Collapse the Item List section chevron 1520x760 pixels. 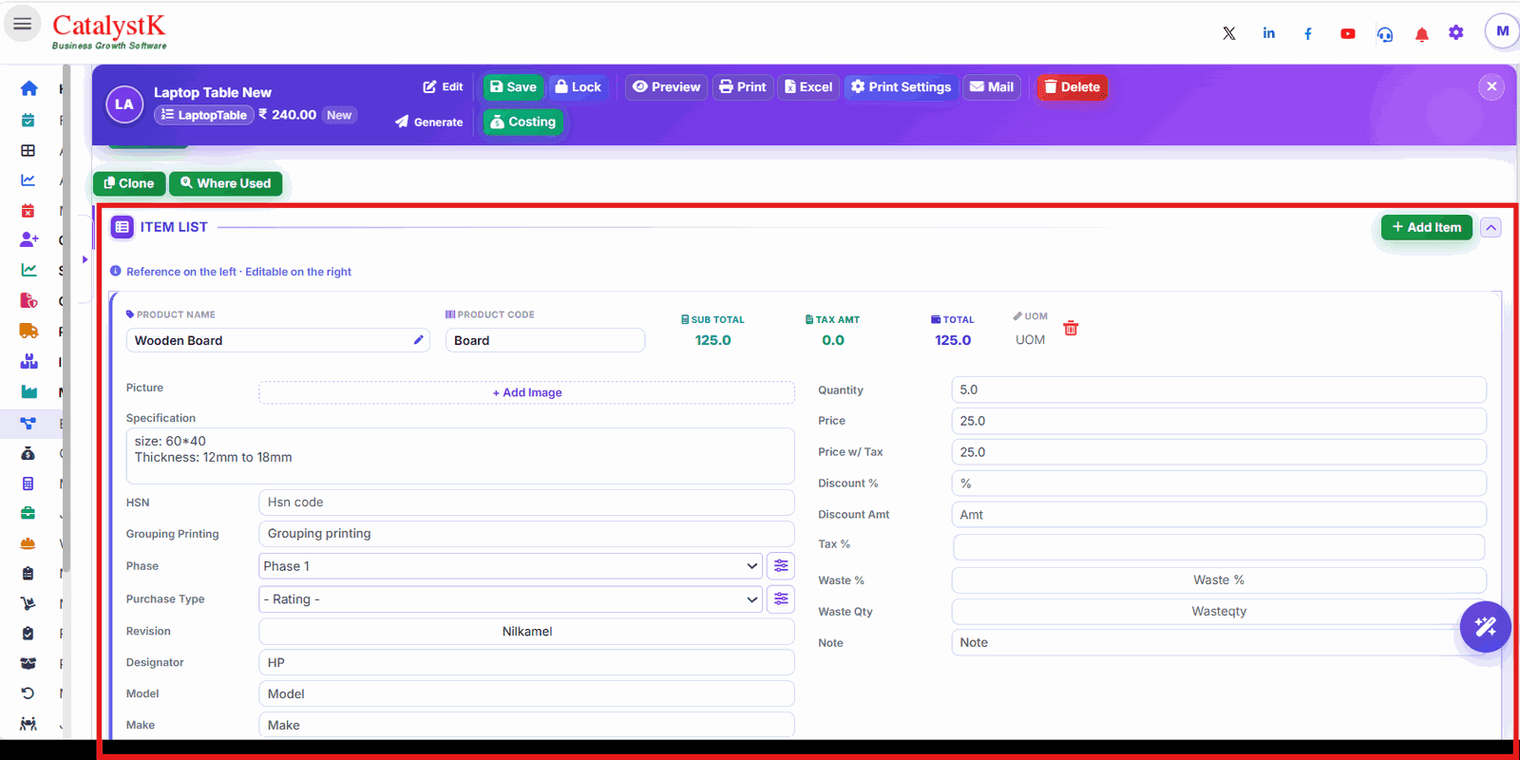1491,227
